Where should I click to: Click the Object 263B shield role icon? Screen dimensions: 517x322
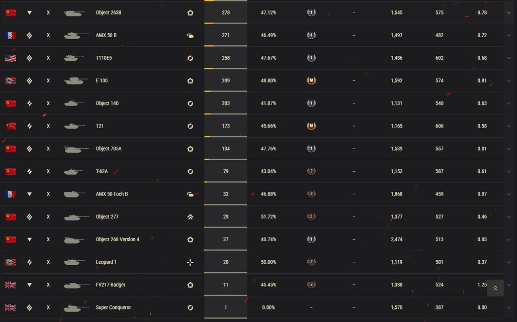[190, 13]
